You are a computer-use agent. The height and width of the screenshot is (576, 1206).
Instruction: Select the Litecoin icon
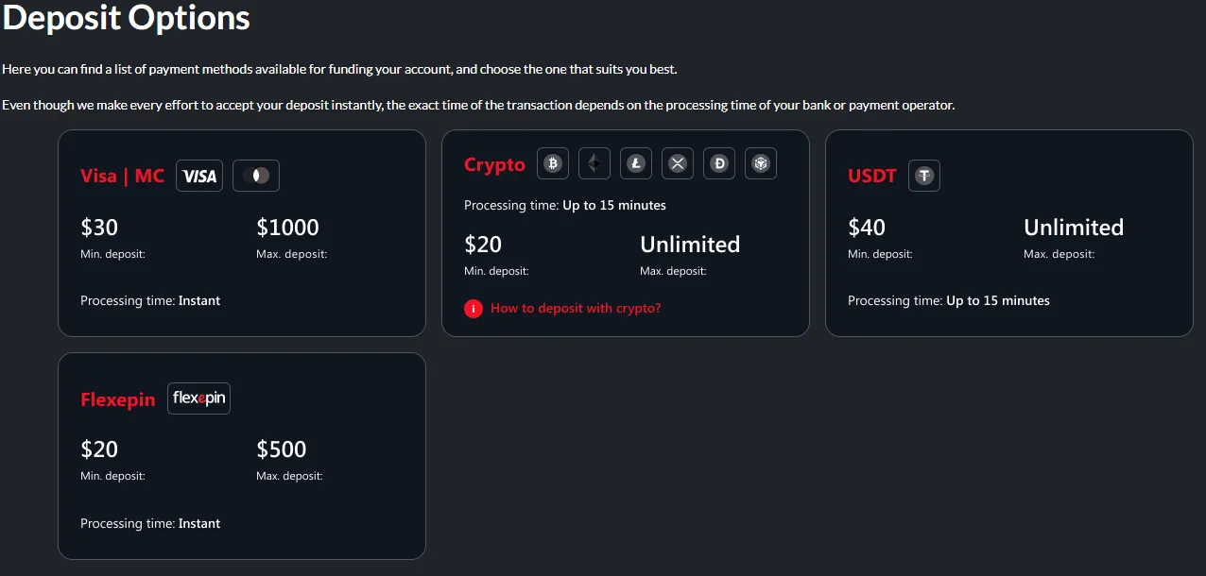coord(635,162)
